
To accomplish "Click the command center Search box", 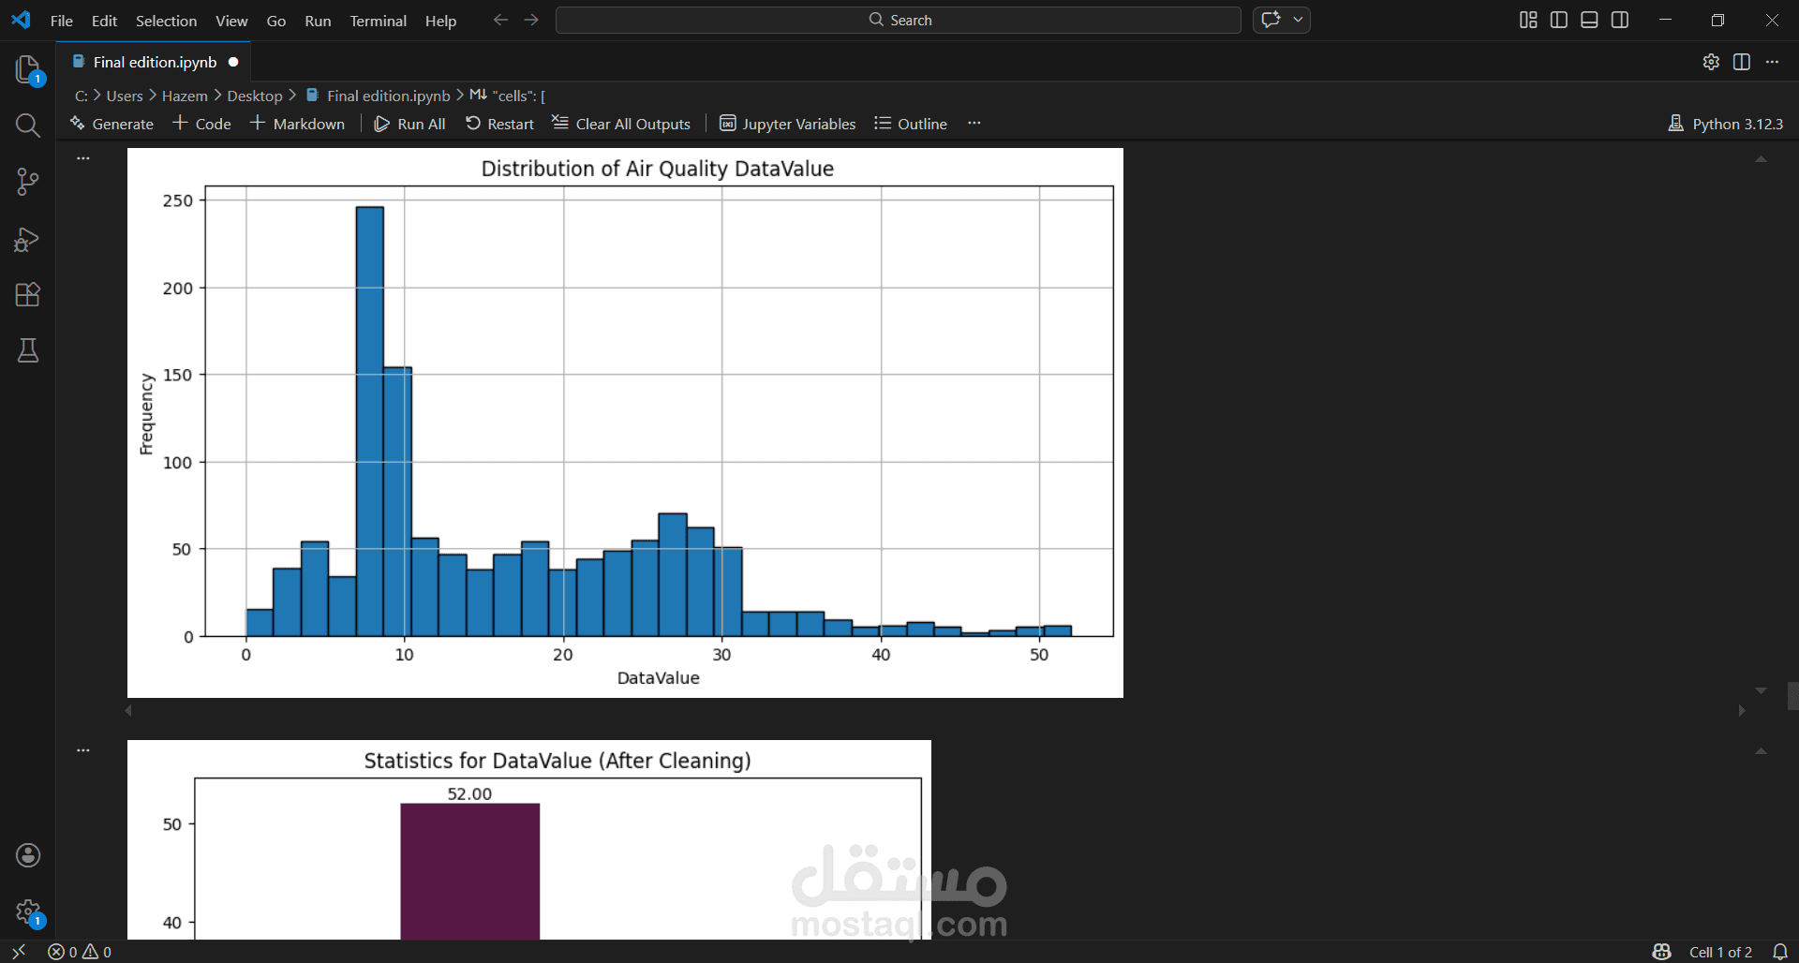I will 899,20.
